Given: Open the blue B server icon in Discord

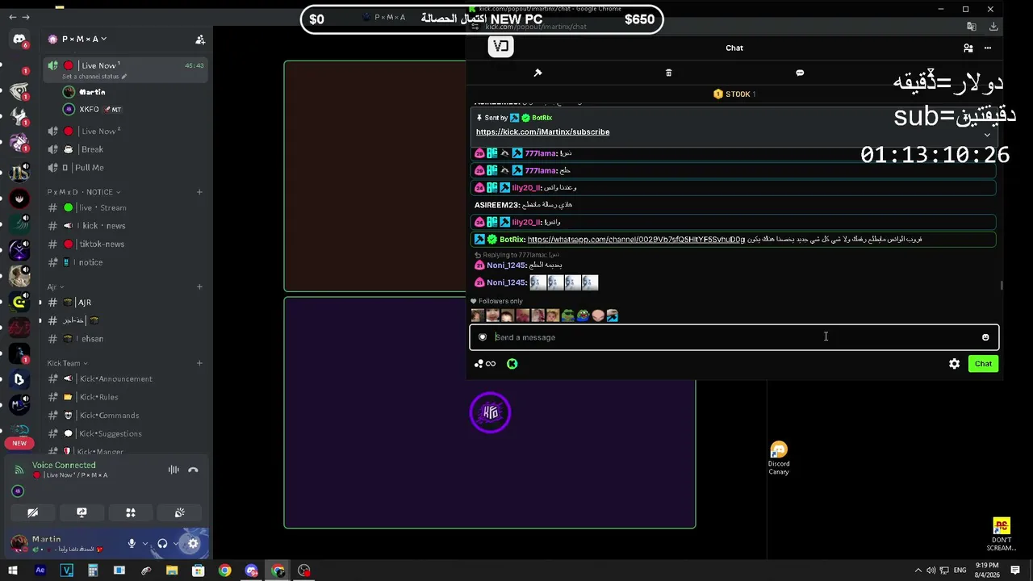Looking at the screenshot, I should pos(19,379).
